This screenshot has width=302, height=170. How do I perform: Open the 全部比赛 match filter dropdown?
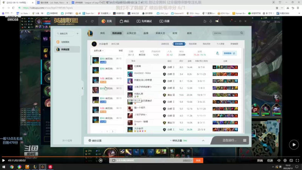coord(99,51)
